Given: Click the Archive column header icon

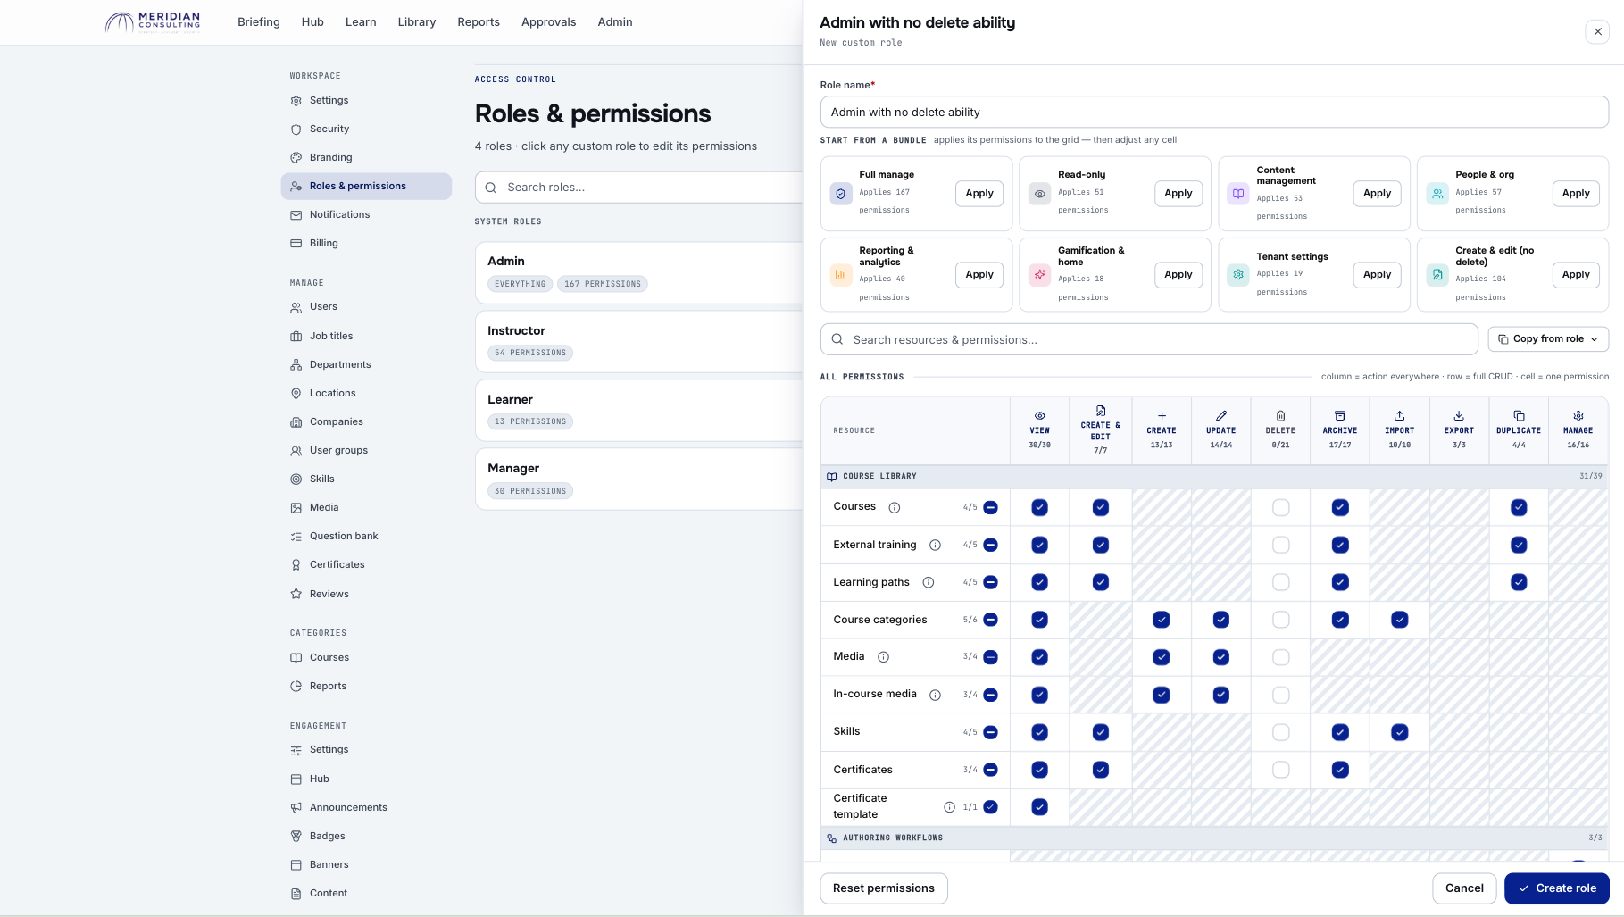Looking at the screenshot, I should (1340, 416).
